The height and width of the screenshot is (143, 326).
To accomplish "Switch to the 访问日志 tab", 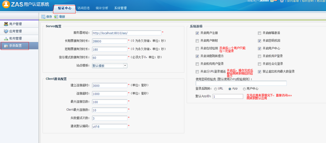I will click(x=84, y=8).
